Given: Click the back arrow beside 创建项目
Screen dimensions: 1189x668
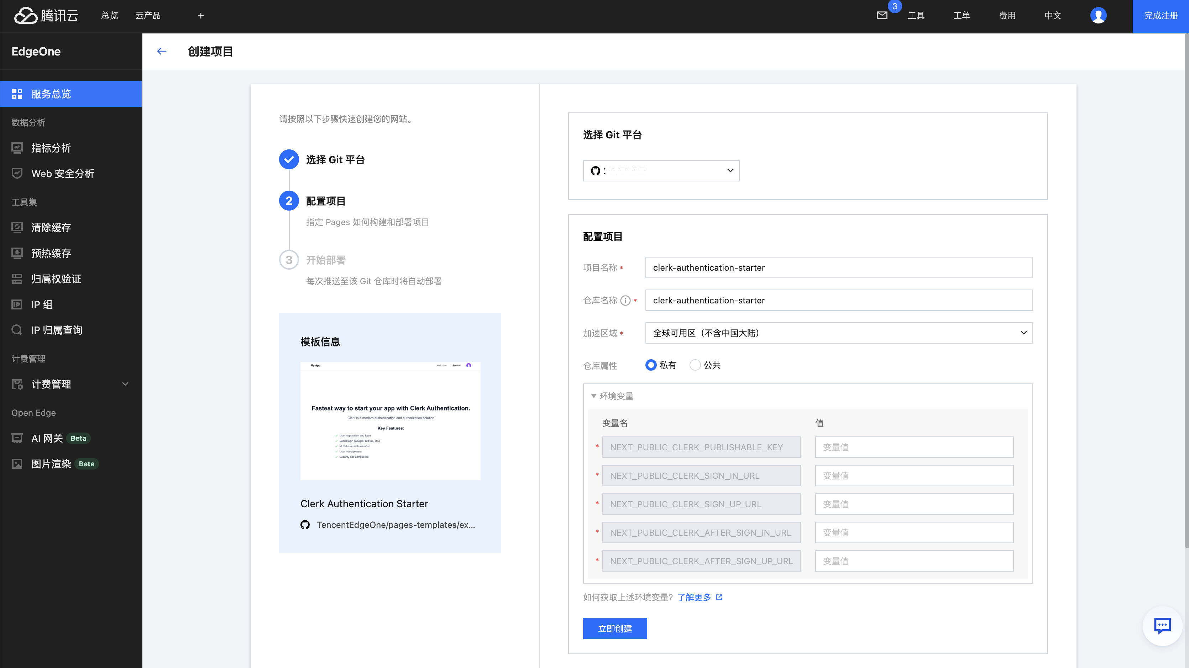Looking at the screenshot, I should point(162,51).
